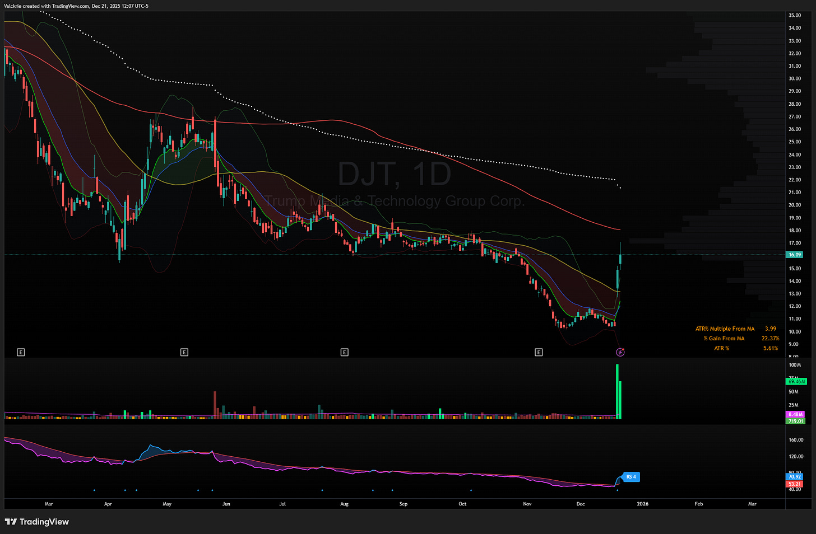816x534 pixels.
Task: Select the blue RS 4 label tag
Action: click(x=631, y=477)
